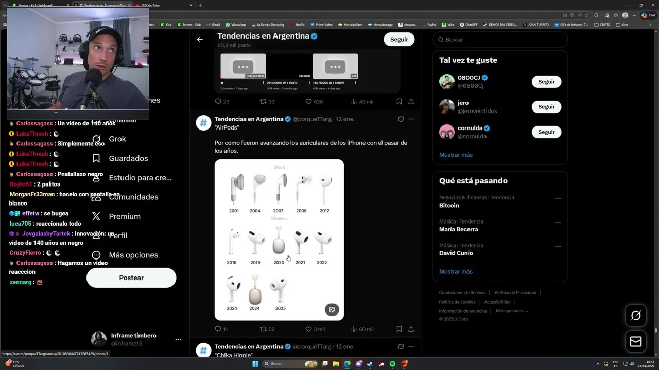Open the messages floating button
Screen dimensions: 659x370
point(636,342)
